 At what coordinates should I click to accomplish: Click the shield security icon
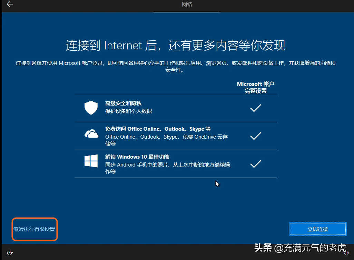(91, 108)
